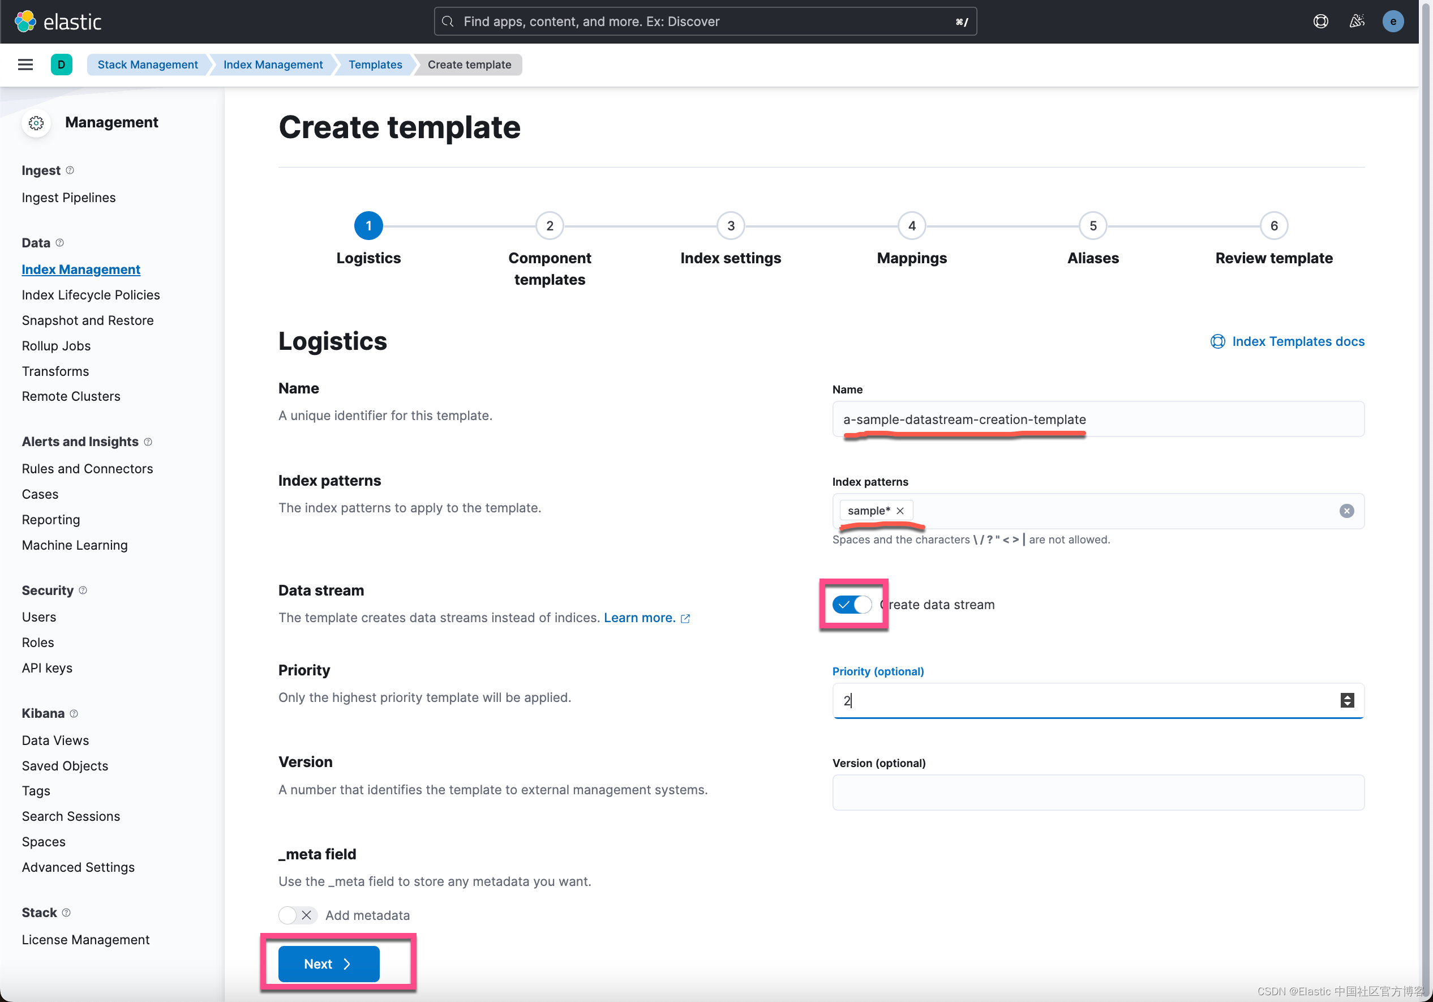1433x1002 pixels.
Task: Toggle the Create data stream switch
Action: [851, 605]
